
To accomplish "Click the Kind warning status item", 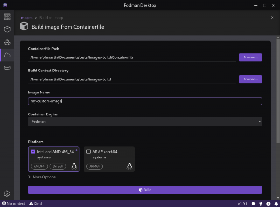I will pos(35,204).
